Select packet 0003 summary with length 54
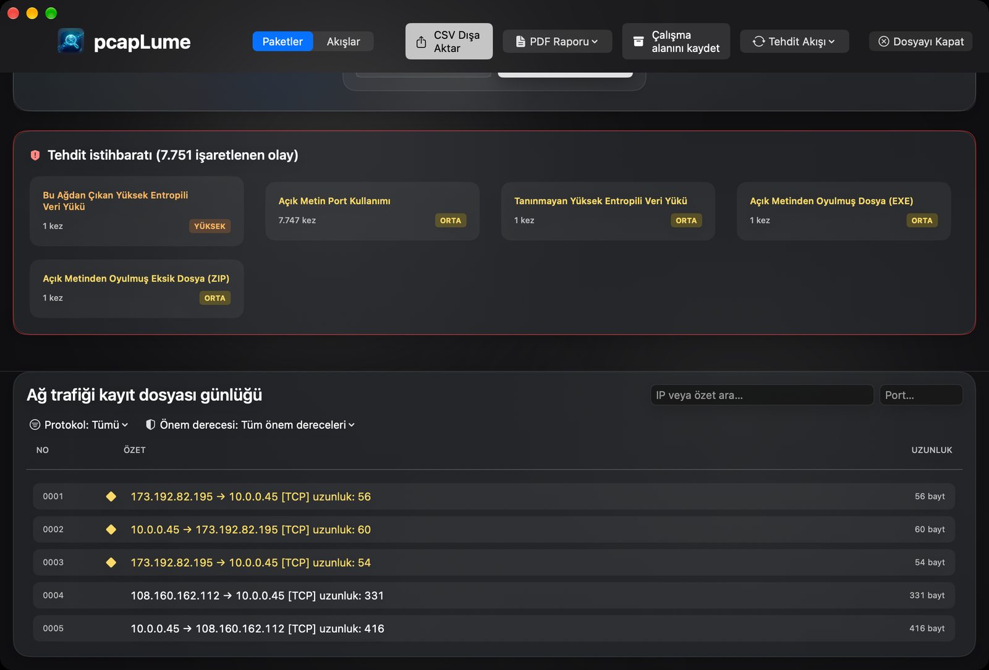Viewport: 989px width, 670px height. pos(251,562)
